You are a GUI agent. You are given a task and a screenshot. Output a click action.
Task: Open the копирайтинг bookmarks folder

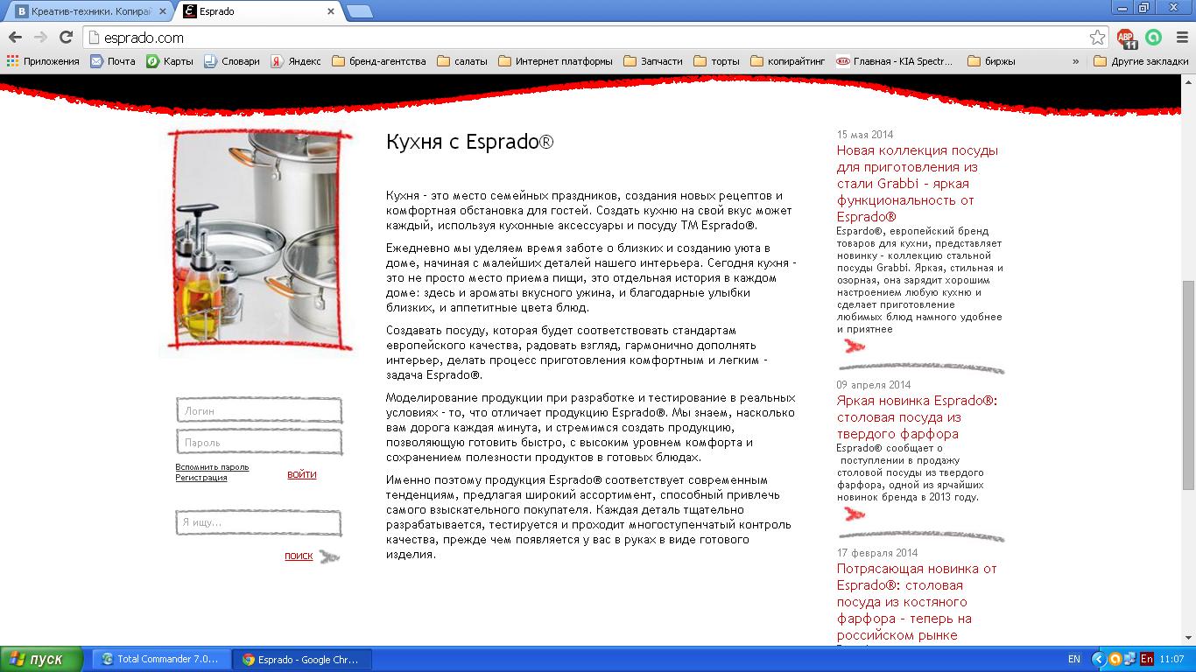point(788,61)
